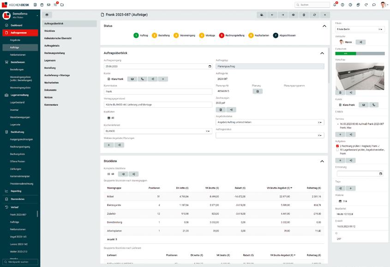This screenshot has width=390, height=267.
Task: Open Reporting in the sidebar
Action: tap(16, 191)
